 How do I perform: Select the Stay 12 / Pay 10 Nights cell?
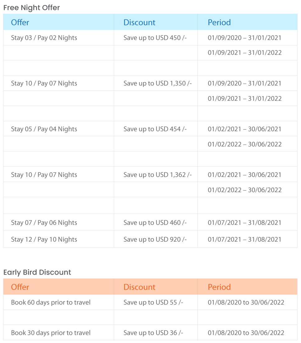click(59, 239)
